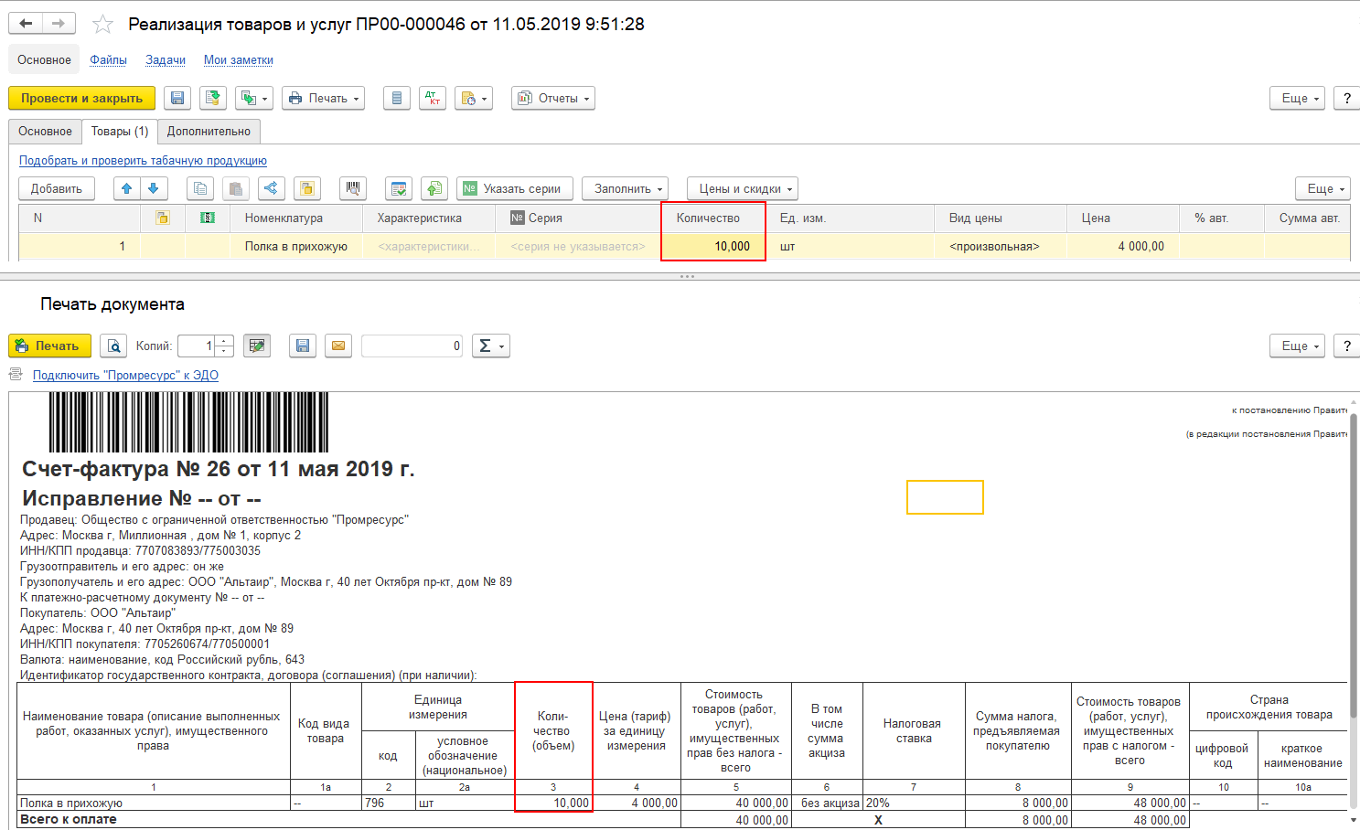
Task: Switch to the Товары (1) tab
Action: (120, 131)
